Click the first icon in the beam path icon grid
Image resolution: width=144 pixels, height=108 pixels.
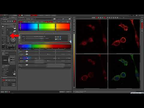(56, 37)
